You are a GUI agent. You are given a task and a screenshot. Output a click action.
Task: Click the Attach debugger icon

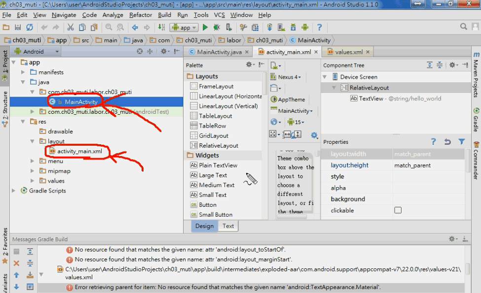pos(229,27)
